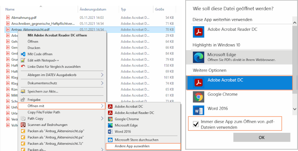Select Microsoft Edge in the app dialog

pyautogui.click(x=239, y=57)
